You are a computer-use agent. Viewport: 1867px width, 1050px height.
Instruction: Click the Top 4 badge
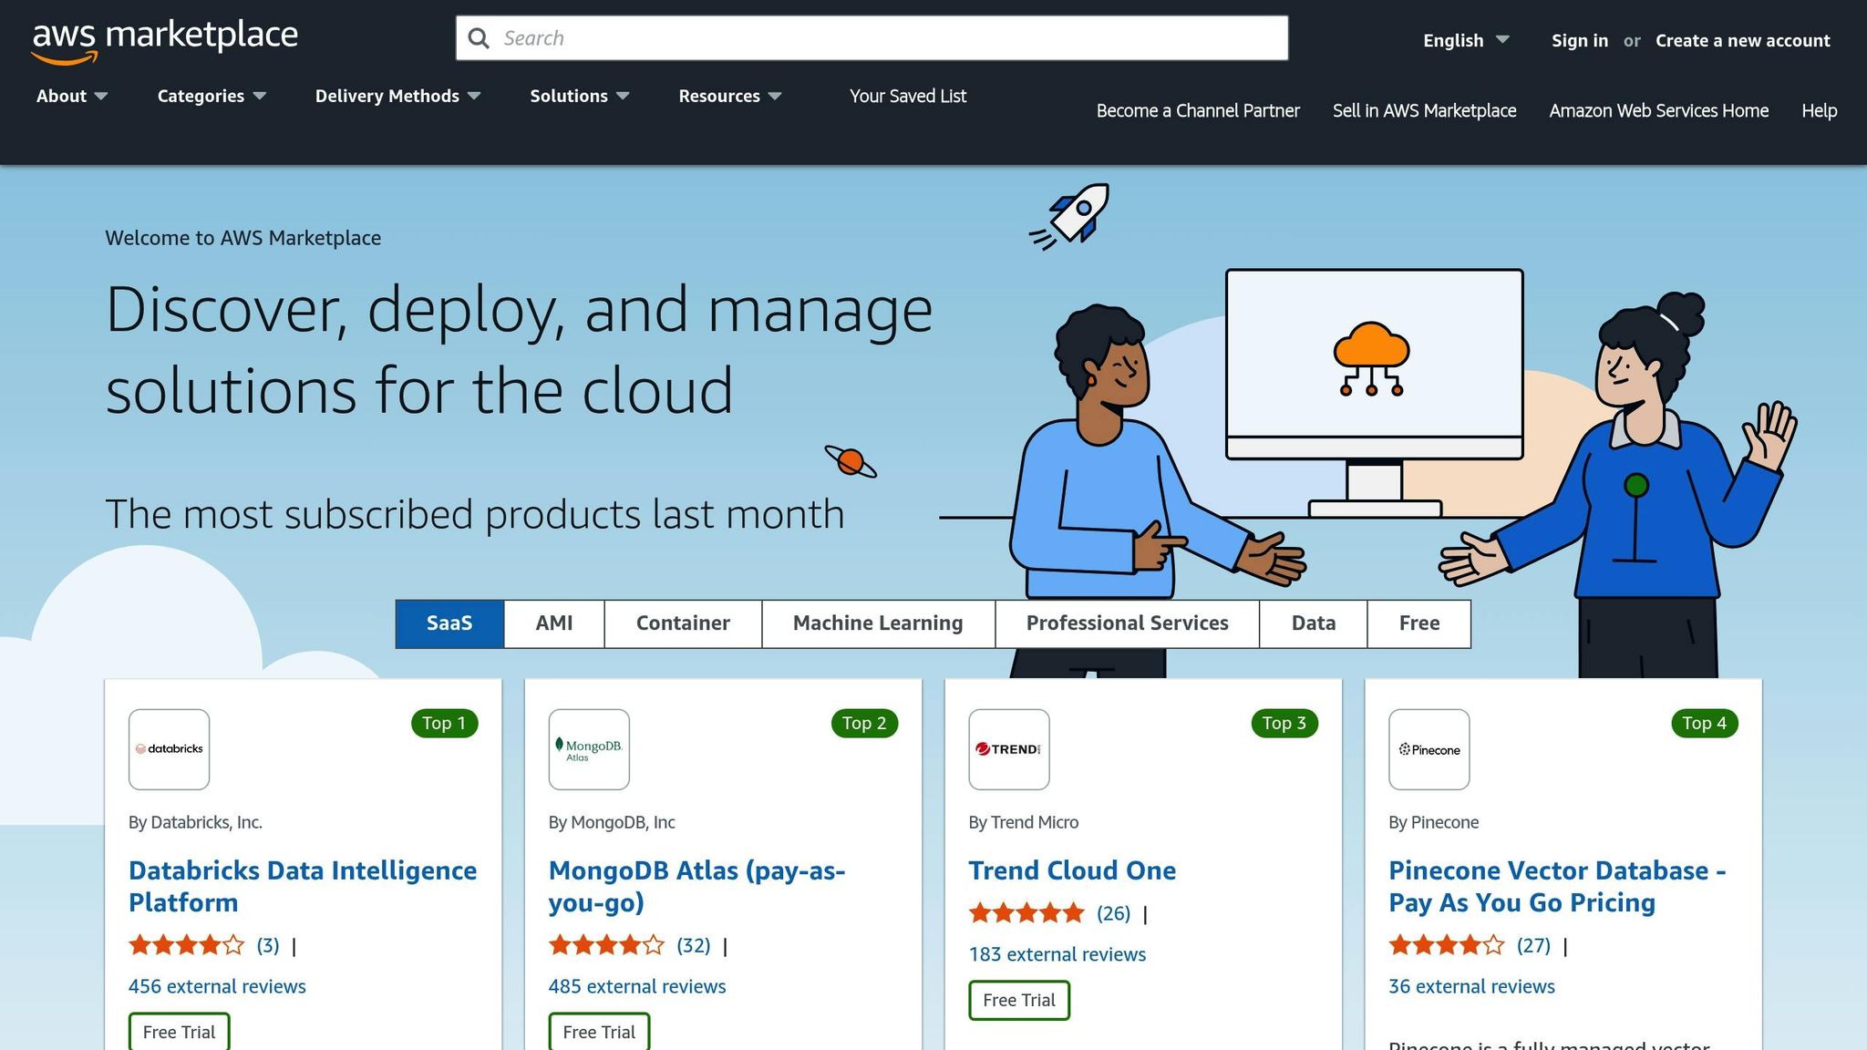(x=1705, y=723)
